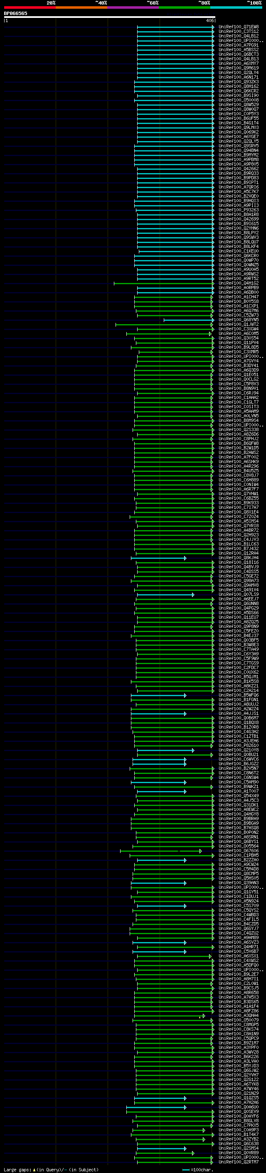
Task: Select the UniRef100_Q11EU7 label
Action: coord(239,617)
